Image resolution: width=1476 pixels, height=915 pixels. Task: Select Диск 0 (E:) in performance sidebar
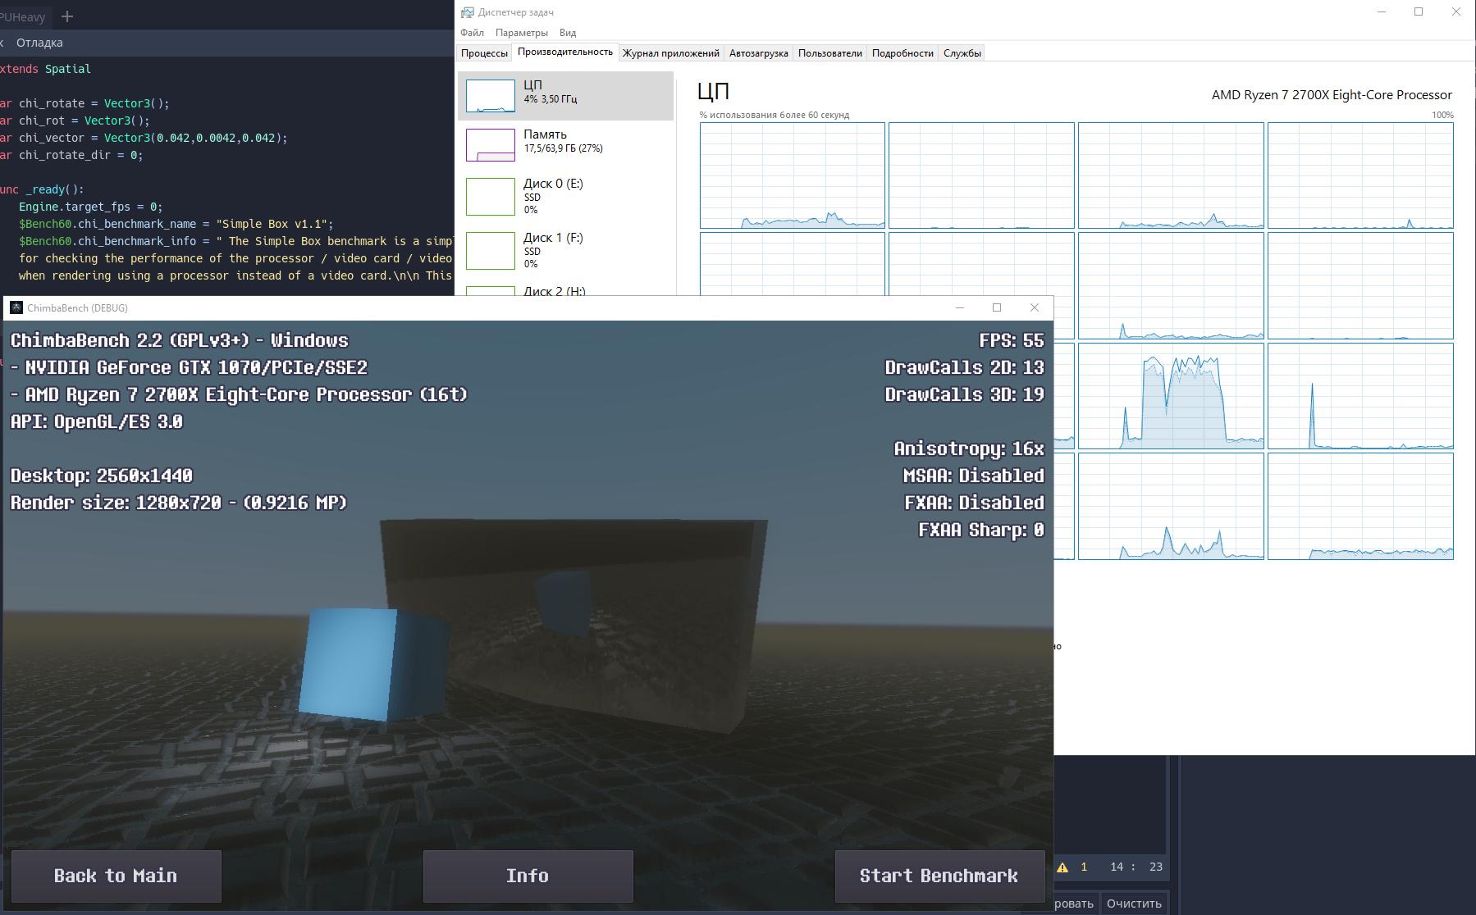[x=565, y=196]
